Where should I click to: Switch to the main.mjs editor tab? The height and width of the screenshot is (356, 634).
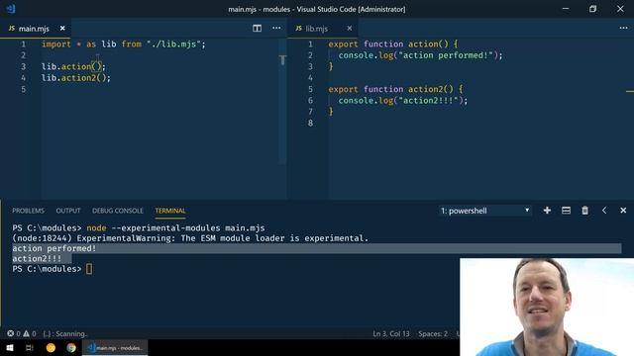[36, 29]
